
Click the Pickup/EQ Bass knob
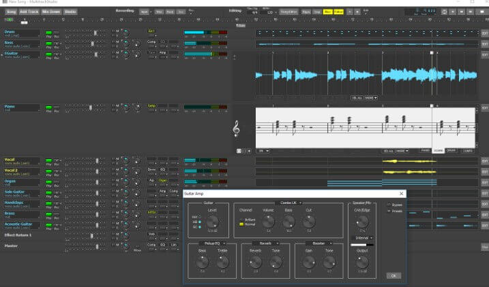[202, 262]
